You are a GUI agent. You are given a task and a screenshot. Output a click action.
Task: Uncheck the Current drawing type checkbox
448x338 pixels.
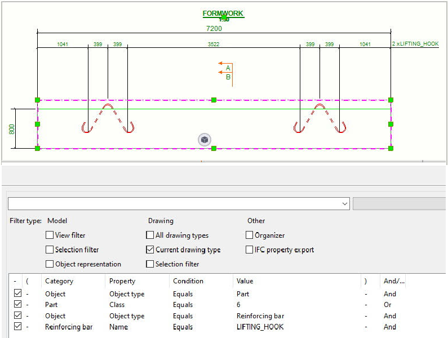[x=150, y=250]
